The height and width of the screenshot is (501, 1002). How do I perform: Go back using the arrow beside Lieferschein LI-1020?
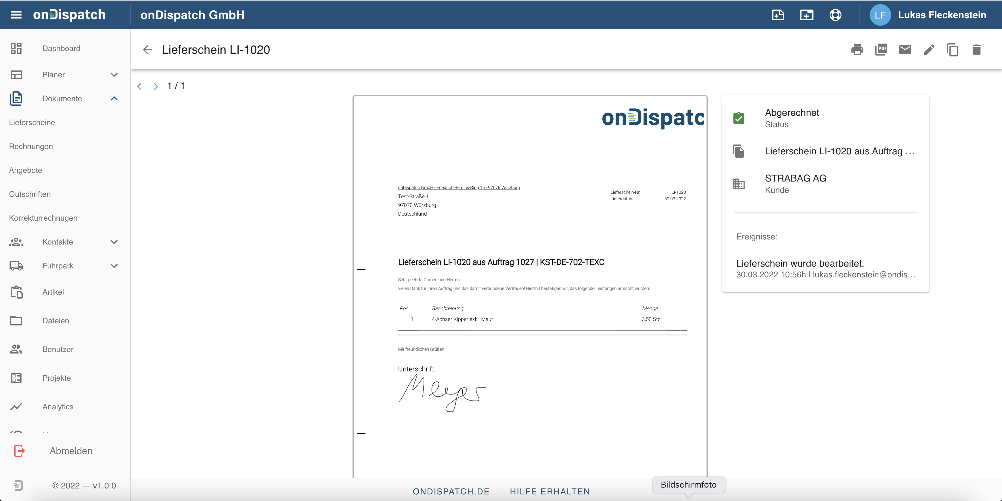coord(147,50)
